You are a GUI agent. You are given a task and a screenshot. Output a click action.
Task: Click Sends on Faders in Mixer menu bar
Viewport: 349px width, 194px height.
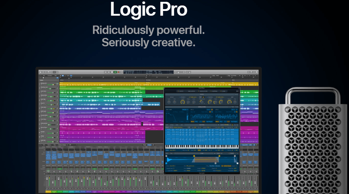click(x=62, y=145)
